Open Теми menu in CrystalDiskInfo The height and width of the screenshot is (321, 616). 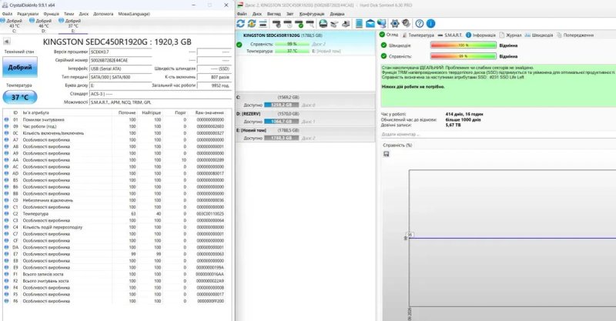(x=69, y=14)
